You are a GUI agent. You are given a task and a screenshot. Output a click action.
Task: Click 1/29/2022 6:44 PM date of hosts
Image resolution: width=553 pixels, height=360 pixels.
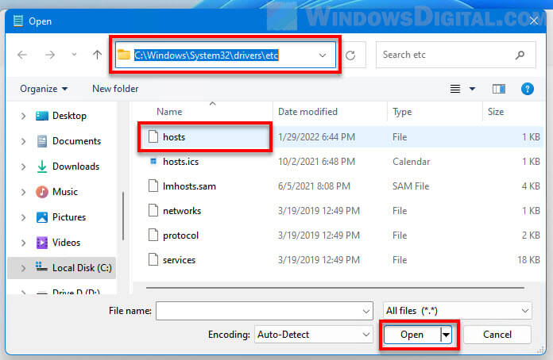(316, 137)
